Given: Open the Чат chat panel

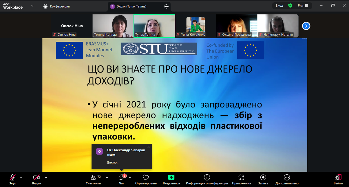Looking at the screenshot, I should (x=121, y=178).
